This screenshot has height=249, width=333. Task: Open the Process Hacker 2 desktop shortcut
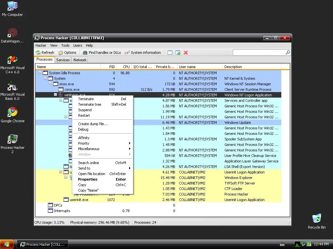[x=13, y=144]
